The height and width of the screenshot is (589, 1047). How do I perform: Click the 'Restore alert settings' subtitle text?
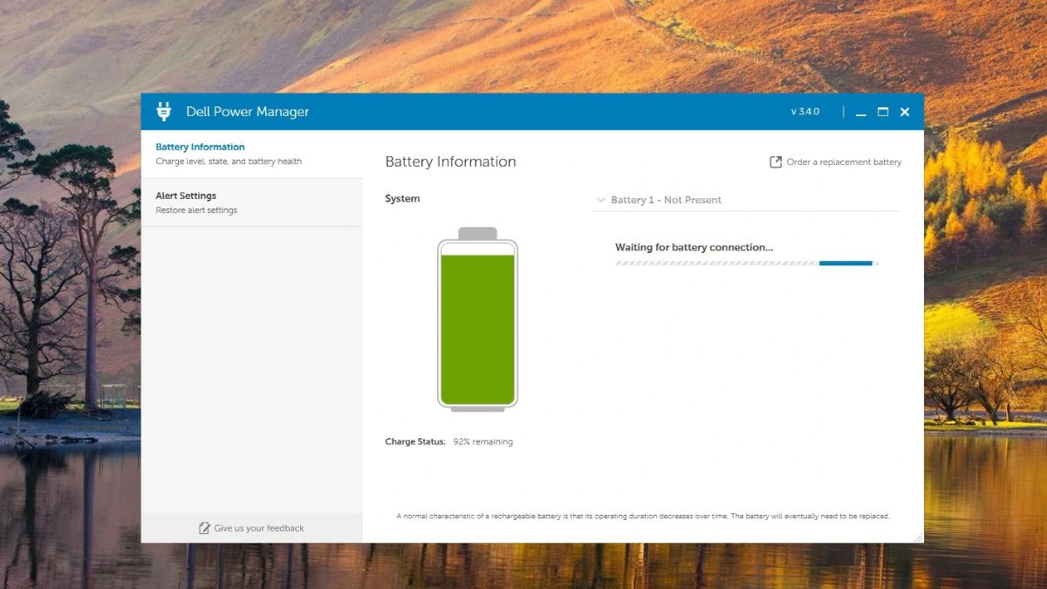click(x=196, y=210)
